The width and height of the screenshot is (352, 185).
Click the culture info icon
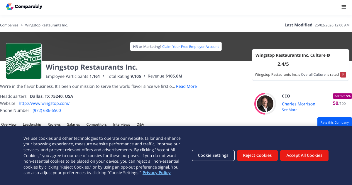(328, 55)
